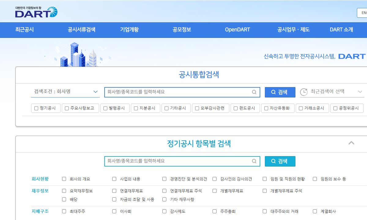Check the 주요사항보고 checkbox
Image resolution: width=367 pixels, height=220 pixels.
(67, 108)
